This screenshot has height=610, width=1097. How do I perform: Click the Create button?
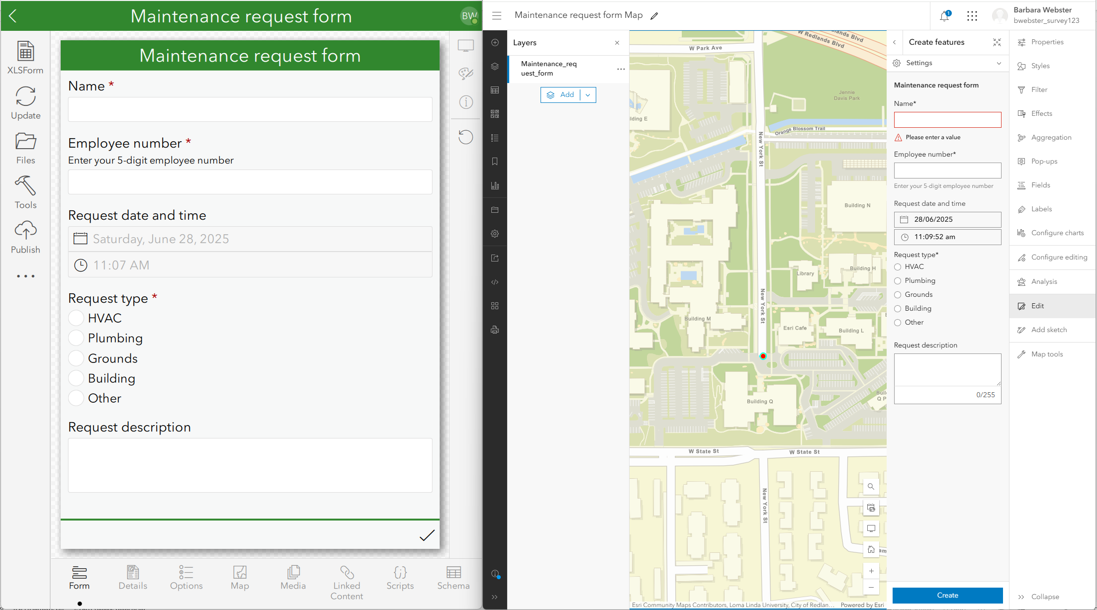(x=947, y=595)
